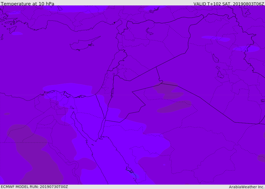The width and height of the screenshot is (265, 189).
Task: Click the 'ArabiaWeather Inc.' credit text
Action: tap(247, 187)
